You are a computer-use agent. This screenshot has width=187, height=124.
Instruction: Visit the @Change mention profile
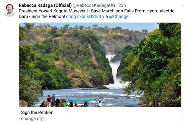[x=119, y=16]
